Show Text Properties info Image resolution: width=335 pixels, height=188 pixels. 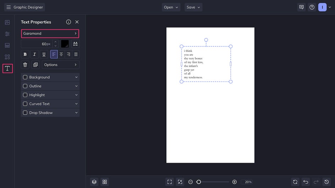(68, 22)
